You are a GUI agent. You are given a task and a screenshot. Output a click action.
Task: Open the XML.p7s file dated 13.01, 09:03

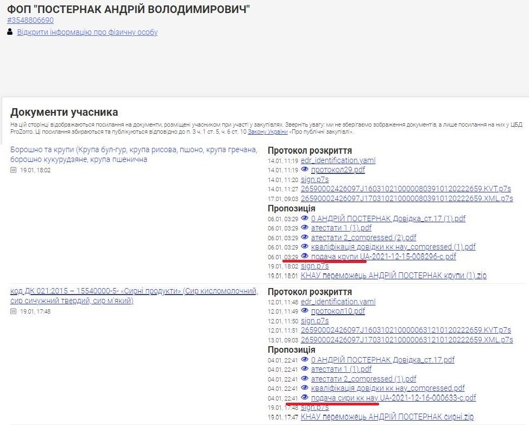[x=406, y=340]
